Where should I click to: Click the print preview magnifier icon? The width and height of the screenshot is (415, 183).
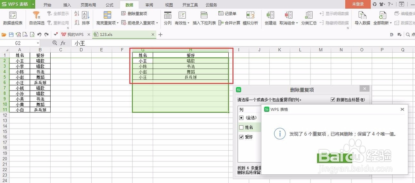tap(32, 34)
